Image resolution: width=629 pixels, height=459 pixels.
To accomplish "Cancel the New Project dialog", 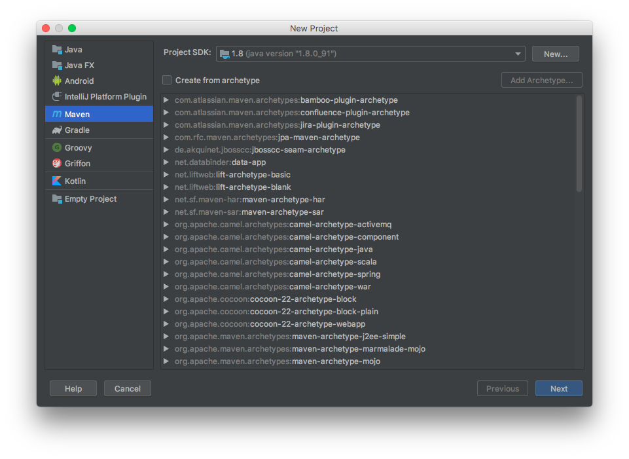I will 128,388.
